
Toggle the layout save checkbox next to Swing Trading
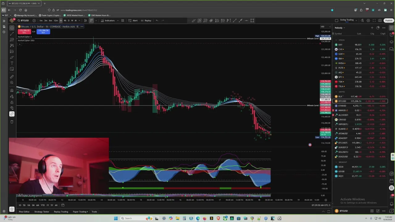tap(336, 21)
